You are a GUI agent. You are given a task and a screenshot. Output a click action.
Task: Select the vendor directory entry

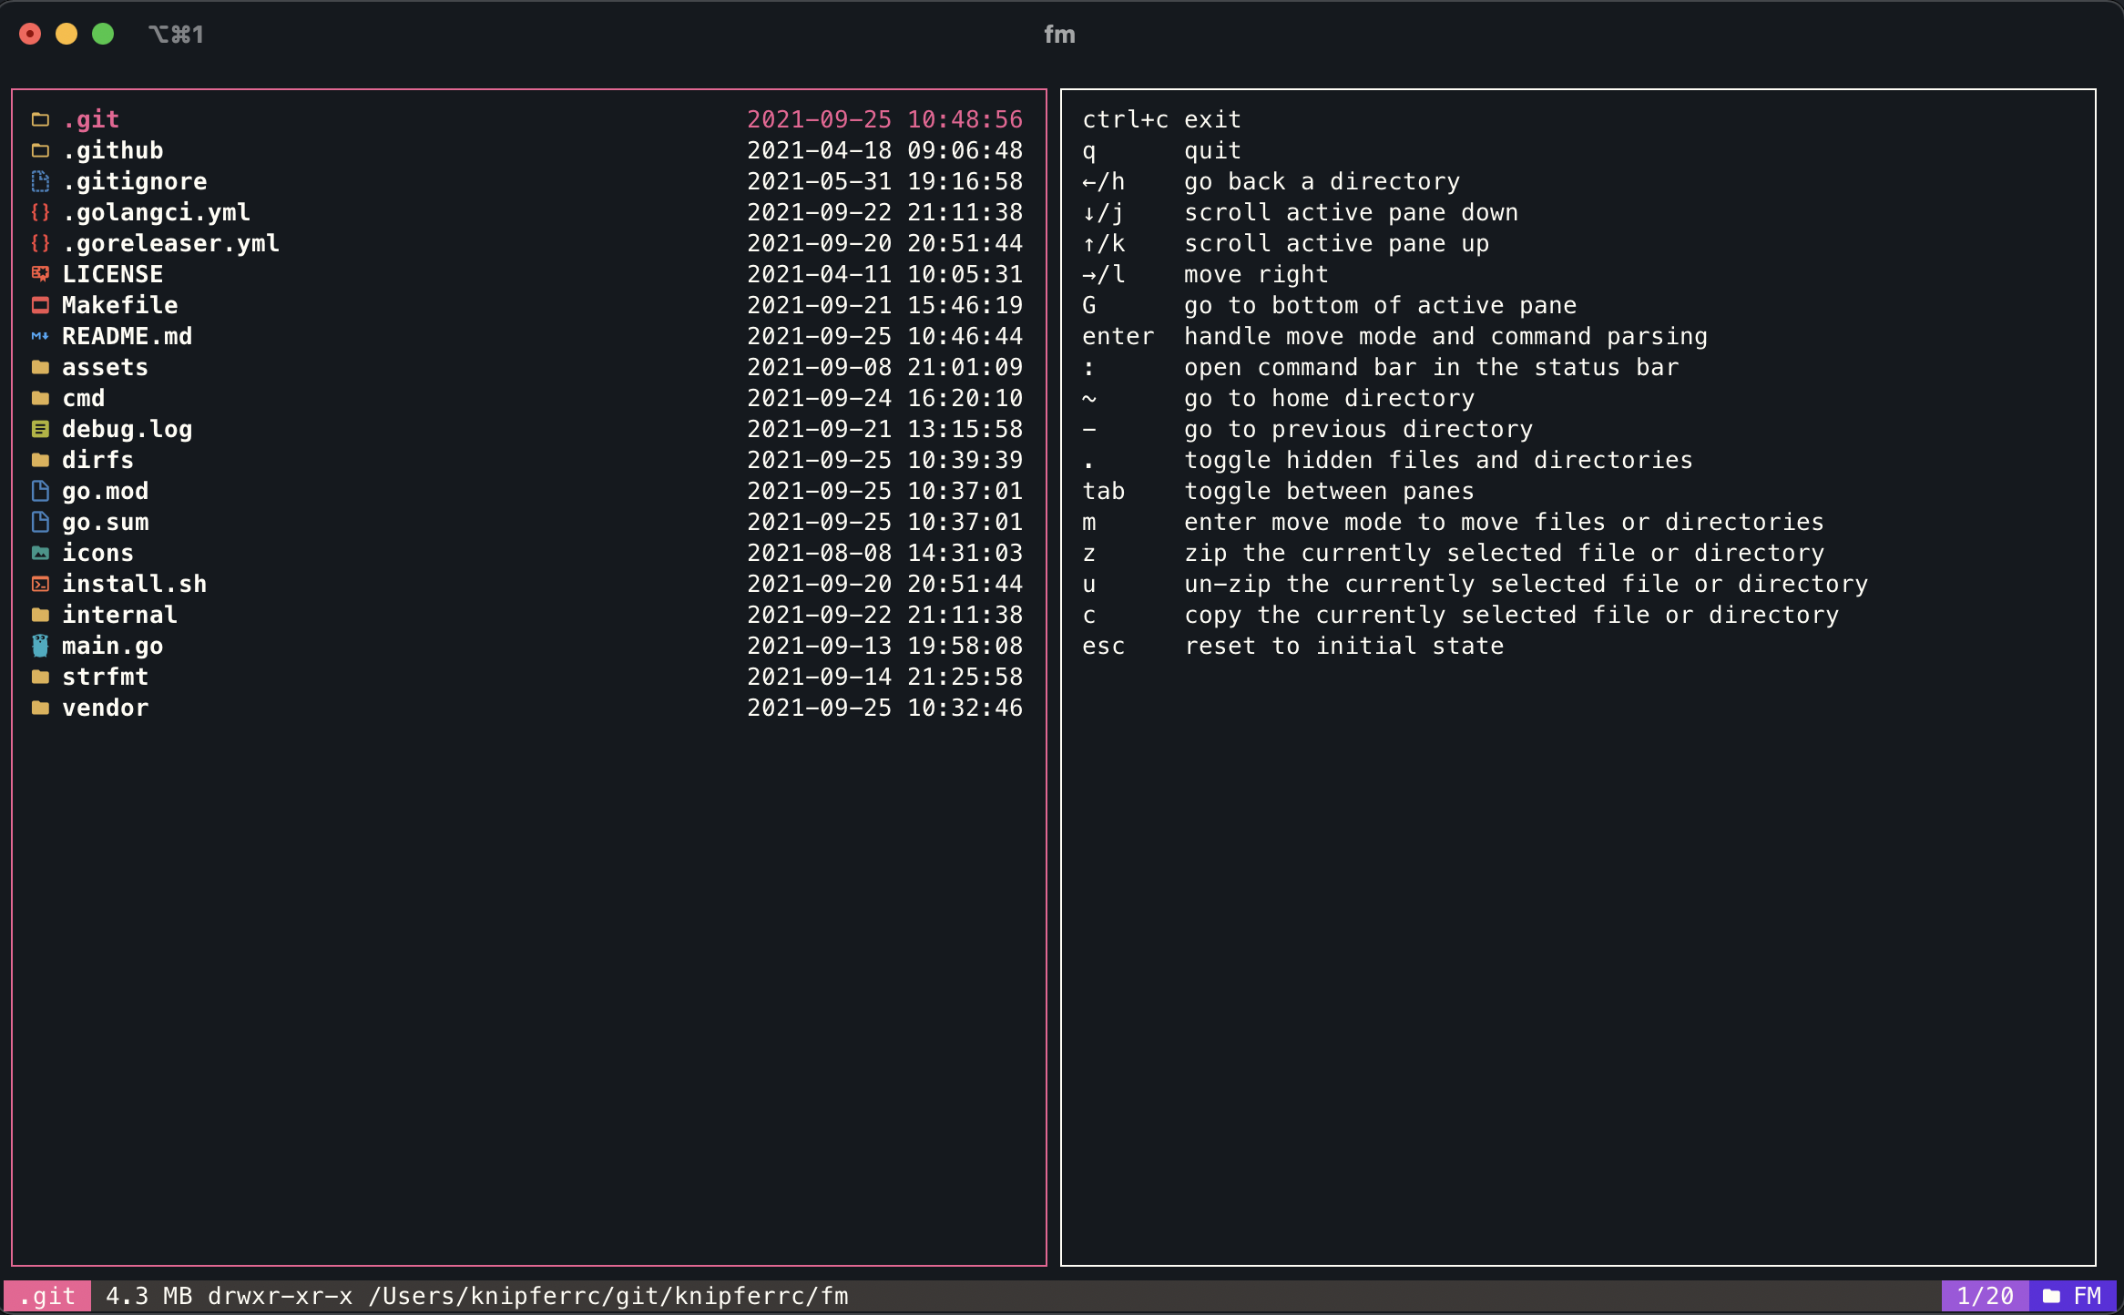[105, 708]
